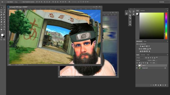The width and height of the screenshot is (170, 95).
Task: Select the Move tool in the toolbox
Action: [1, 7]
